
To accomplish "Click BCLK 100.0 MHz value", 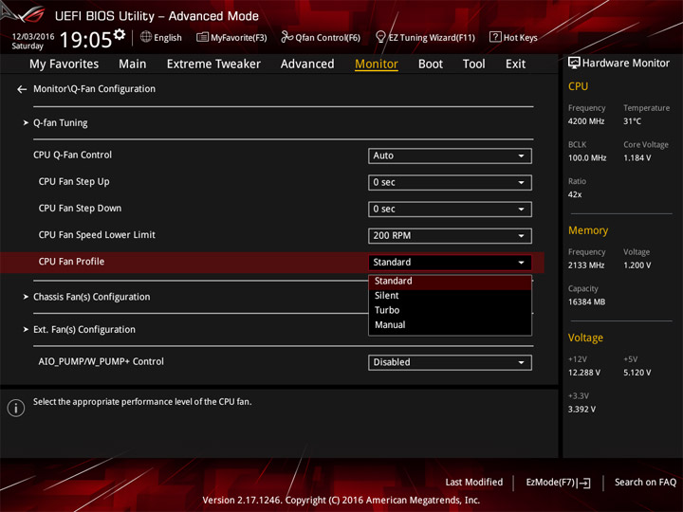I will (x=587, y=158).
